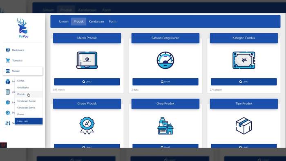Viewport: 286px width, 161px height.
Task: Click the Transaksi label in sidebar
Action: [x=17, y=61]
